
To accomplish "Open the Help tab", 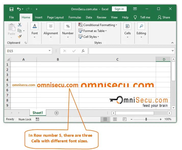I will pos(125,17).
